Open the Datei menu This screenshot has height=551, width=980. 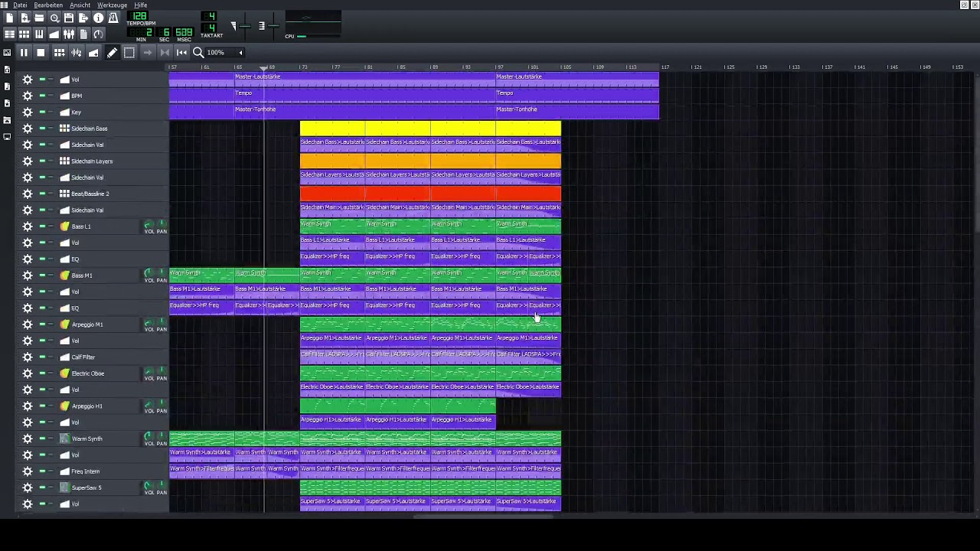tap(20, 5)
